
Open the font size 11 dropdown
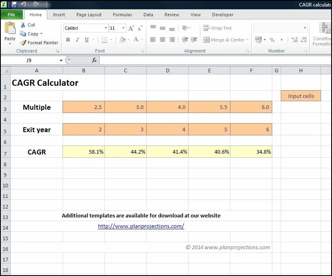[x=123, y=28]
